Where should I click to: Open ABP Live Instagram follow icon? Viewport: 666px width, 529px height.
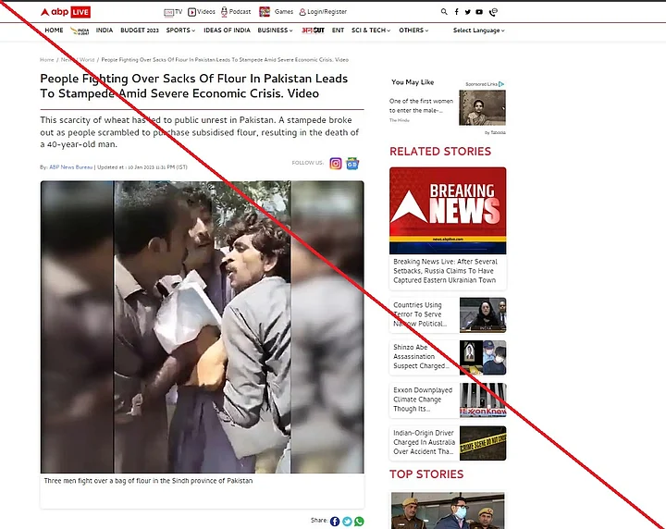(x=336, y=164)
